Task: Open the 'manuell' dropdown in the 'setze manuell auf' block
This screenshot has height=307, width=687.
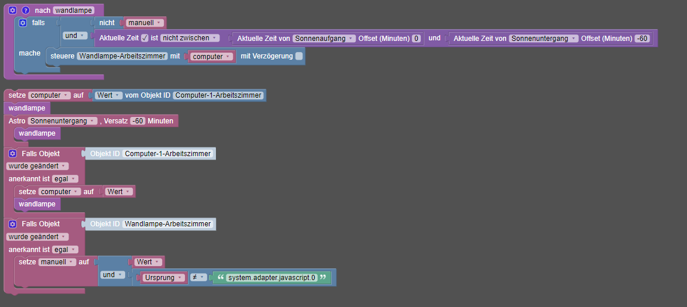Action: (57, 262)
